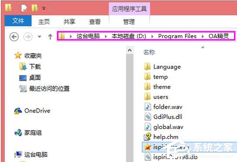
Task: Click the help.chm help file icon
Action: pyautogui.click(x=147, y=137)
